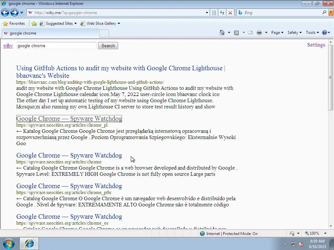This screenshot has width=334, height=250.
Task: Expand the zoom level dropdown arrow
Action: tap(325, 233)
